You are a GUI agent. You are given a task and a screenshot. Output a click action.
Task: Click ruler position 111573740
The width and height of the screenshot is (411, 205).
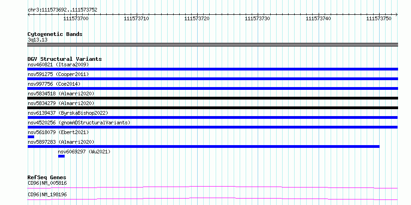pos(319,18)
